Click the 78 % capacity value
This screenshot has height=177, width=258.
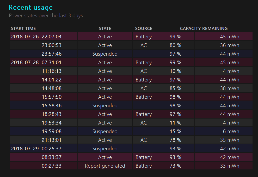pos(175,140)
